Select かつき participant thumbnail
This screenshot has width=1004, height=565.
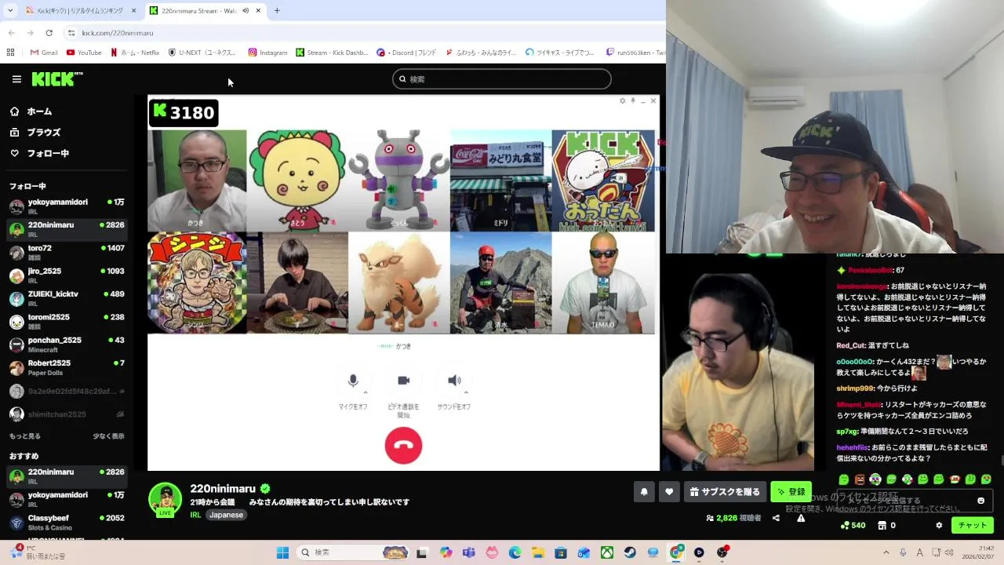click(x=197, y=180)
